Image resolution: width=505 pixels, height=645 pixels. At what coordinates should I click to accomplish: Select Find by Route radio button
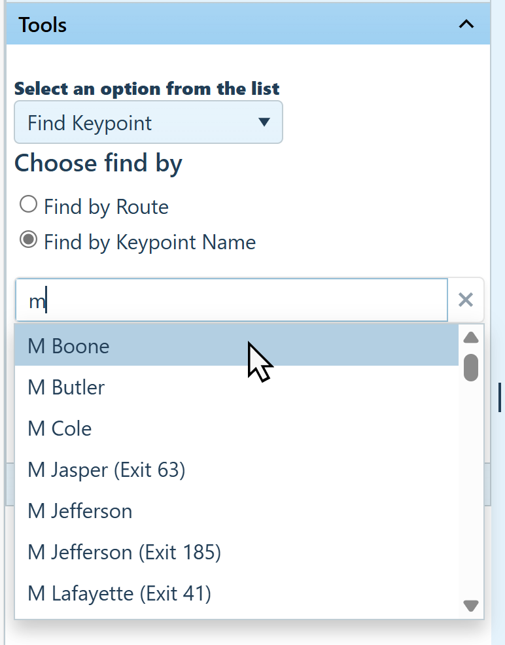click(x=28, y=205)
